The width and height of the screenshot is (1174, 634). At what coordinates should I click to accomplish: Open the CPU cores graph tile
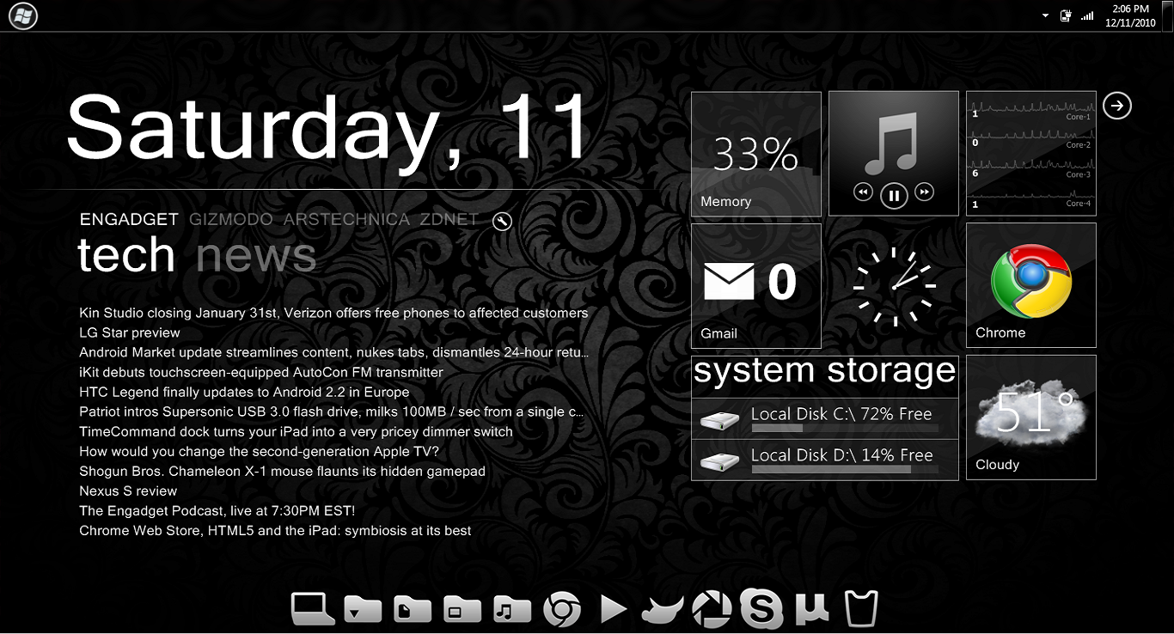pos(1031,153)
